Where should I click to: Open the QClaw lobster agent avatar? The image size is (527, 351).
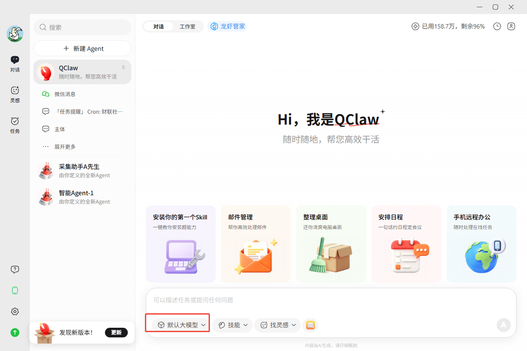[46, 72]
